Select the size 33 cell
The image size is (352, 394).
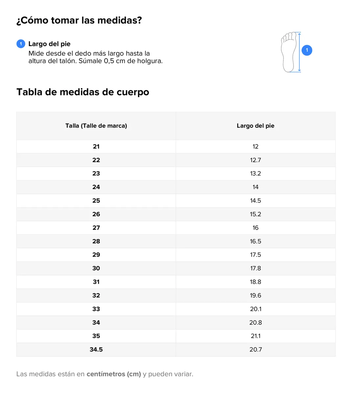96,309
